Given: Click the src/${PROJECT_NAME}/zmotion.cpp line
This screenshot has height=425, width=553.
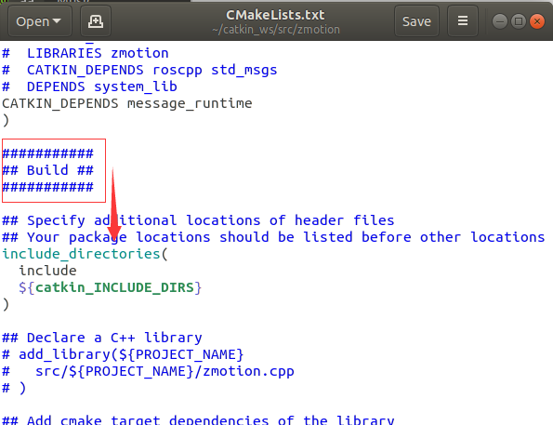Looking at the screenshot, I should point(165,371).
